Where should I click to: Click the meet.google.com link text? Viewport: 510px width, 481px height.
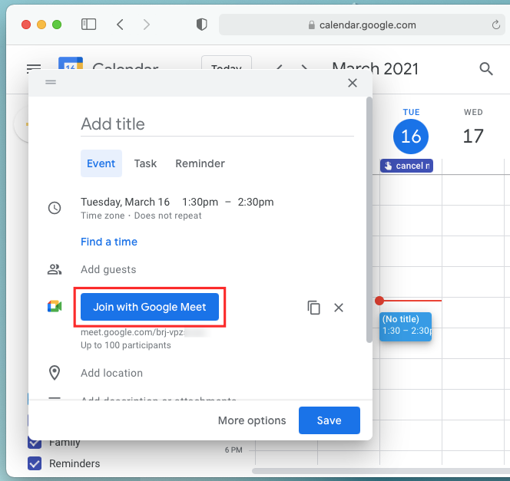[x=132, y=332]
